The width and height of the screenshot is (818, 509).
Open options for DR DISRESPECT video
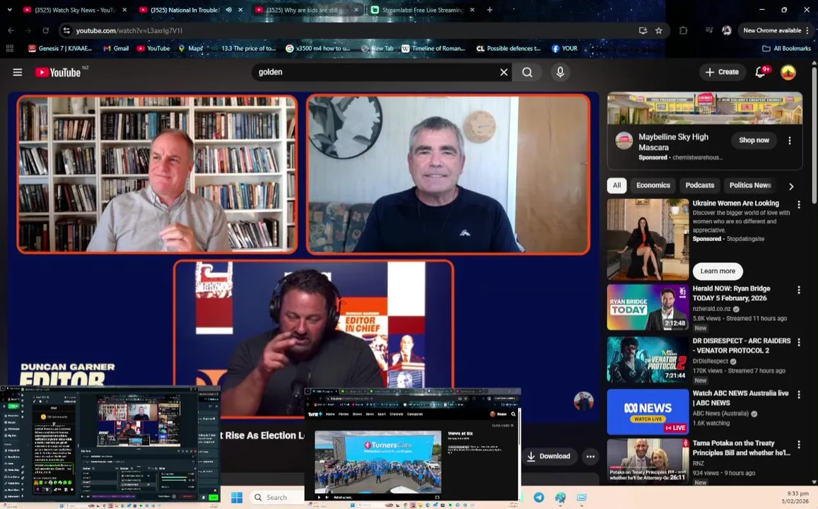point(798,342)
